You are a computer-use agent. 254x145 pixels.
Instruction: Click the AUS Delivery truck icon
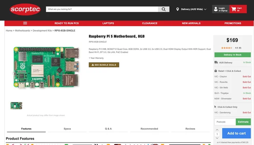tap(216, 62)
